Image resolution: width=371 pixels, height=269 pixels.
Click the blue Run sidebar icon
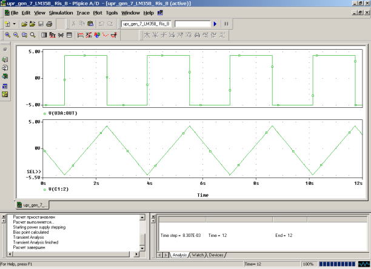pyautogui.click(x=5, y=86)
